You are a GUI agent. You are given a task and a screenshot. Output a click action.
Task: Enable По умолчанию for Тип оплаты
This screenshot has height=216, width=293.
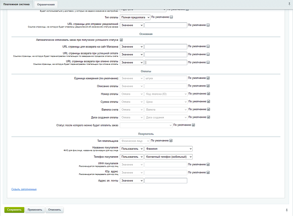coord(171,17)
